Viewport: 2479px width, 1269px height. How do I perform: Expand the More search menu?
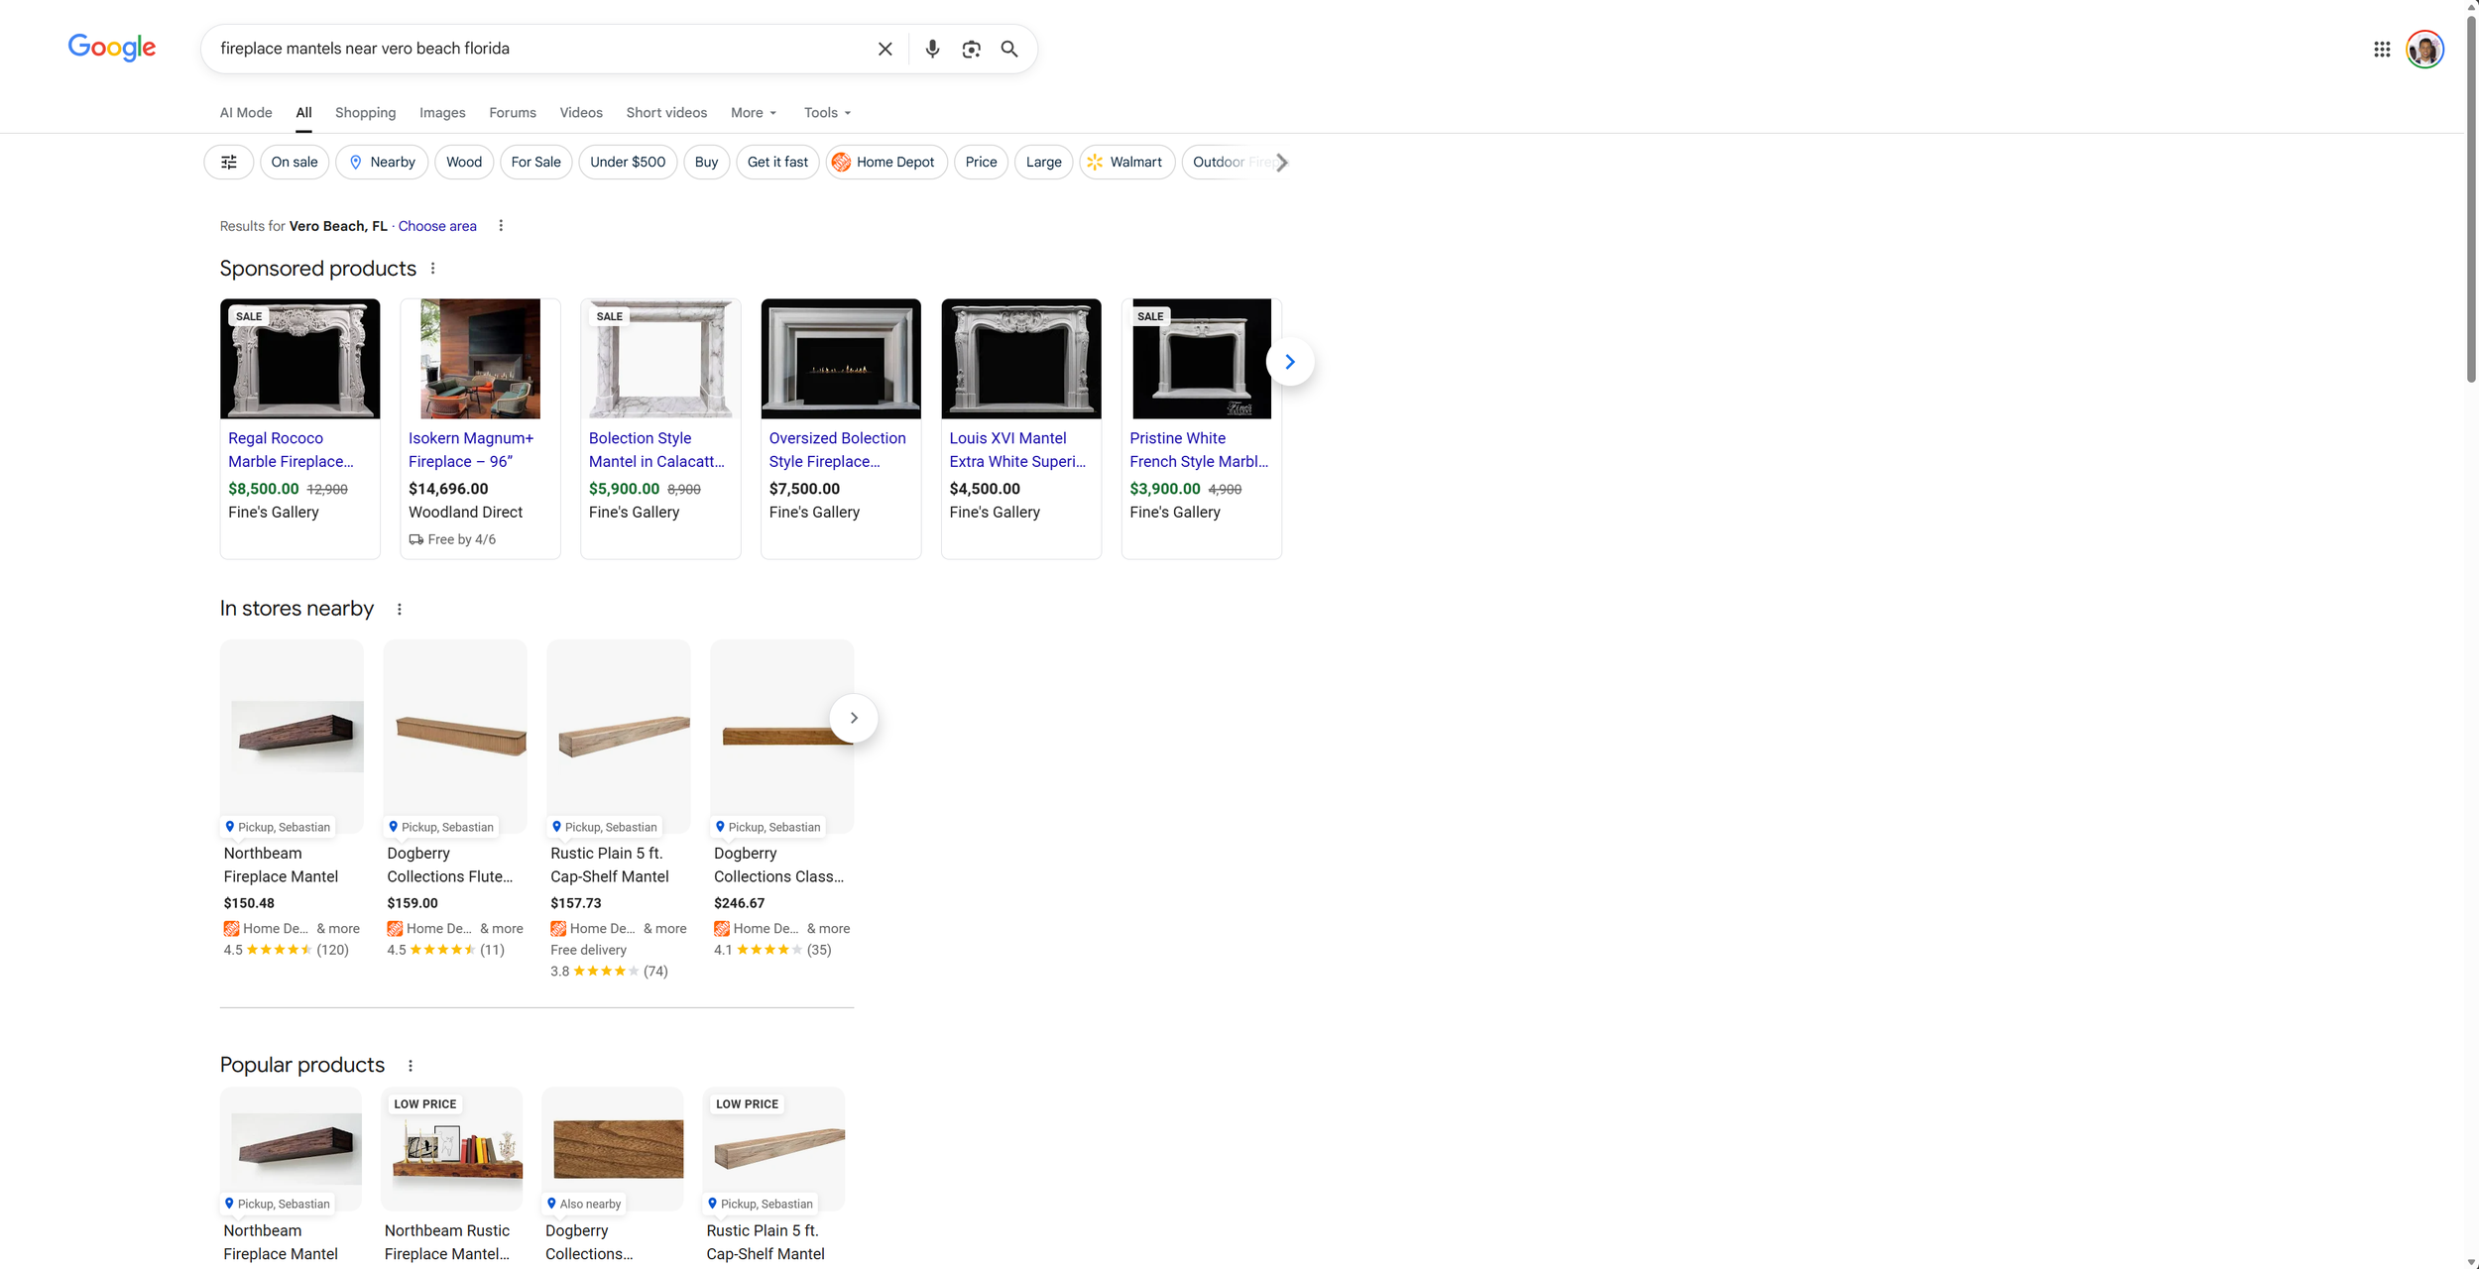point(753,113)
